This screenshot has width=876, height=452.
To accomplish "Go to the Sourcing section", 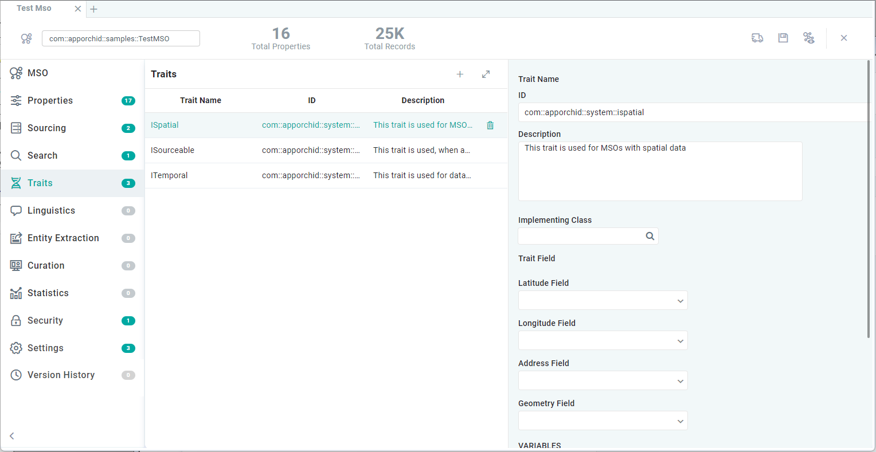I will click(47, 128).
